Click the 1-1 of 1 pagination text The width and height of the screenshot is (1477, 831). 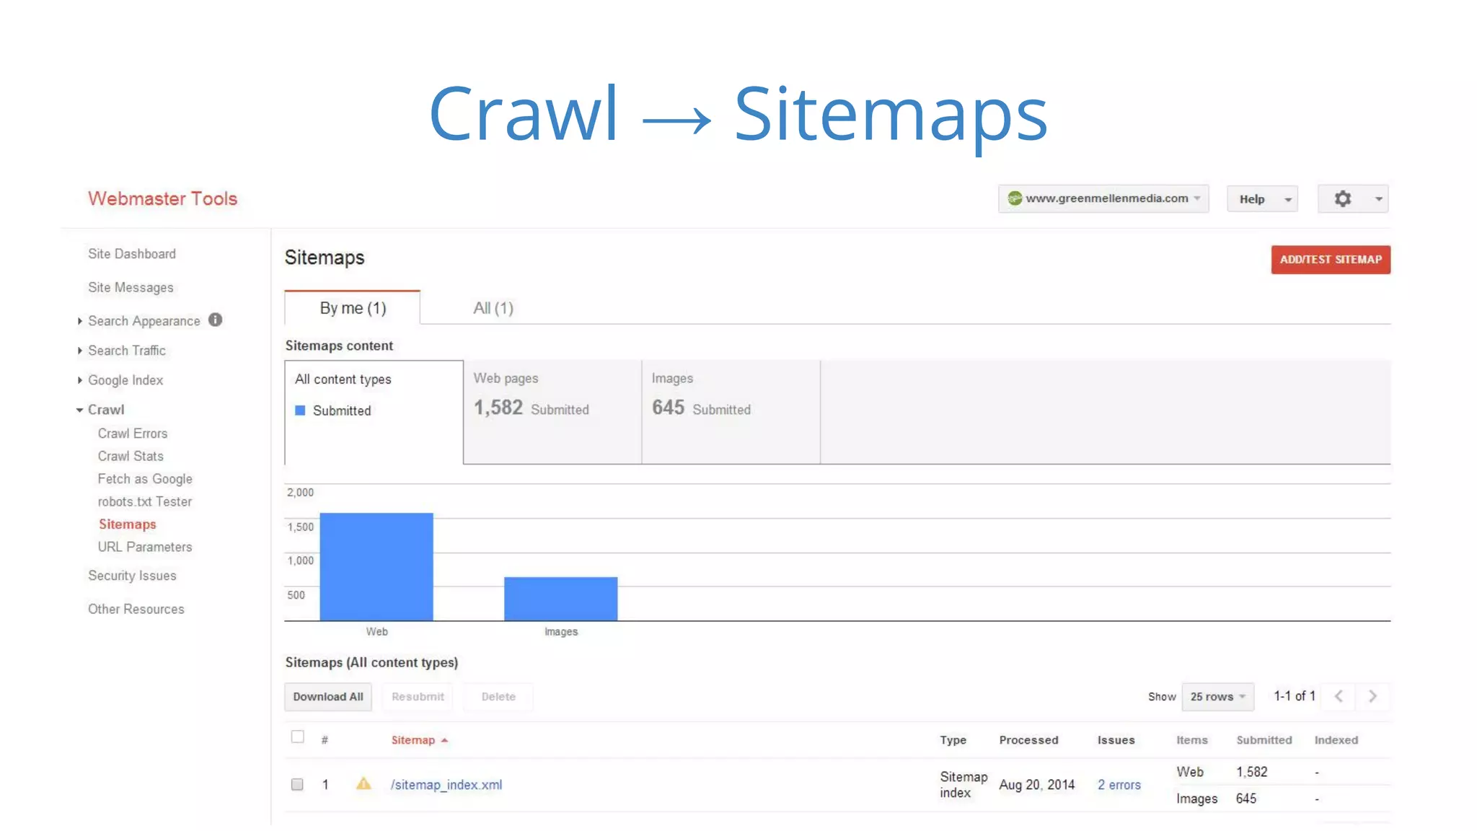click(x=1295, y=696)
